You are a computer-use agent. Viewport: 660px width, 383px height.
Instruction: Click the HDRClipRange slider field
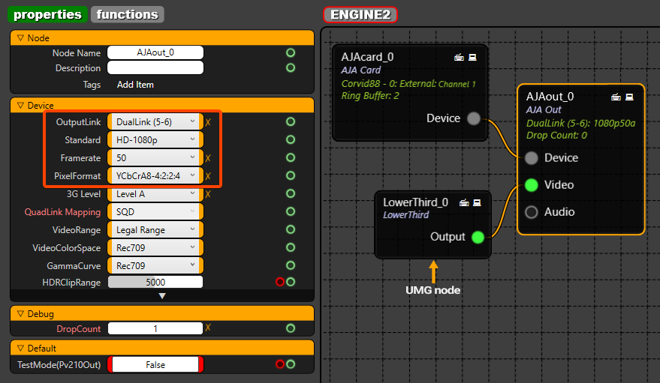point(155,283)
